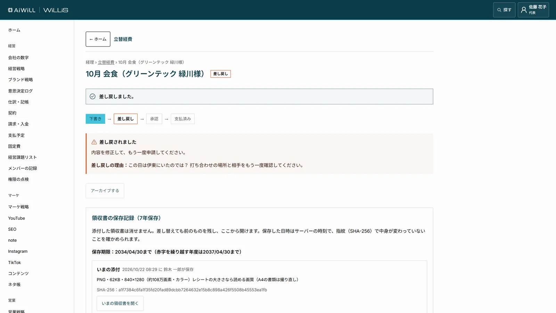Click the check-circle icon in success banner

pyautogui.click(x=92, y=96)
